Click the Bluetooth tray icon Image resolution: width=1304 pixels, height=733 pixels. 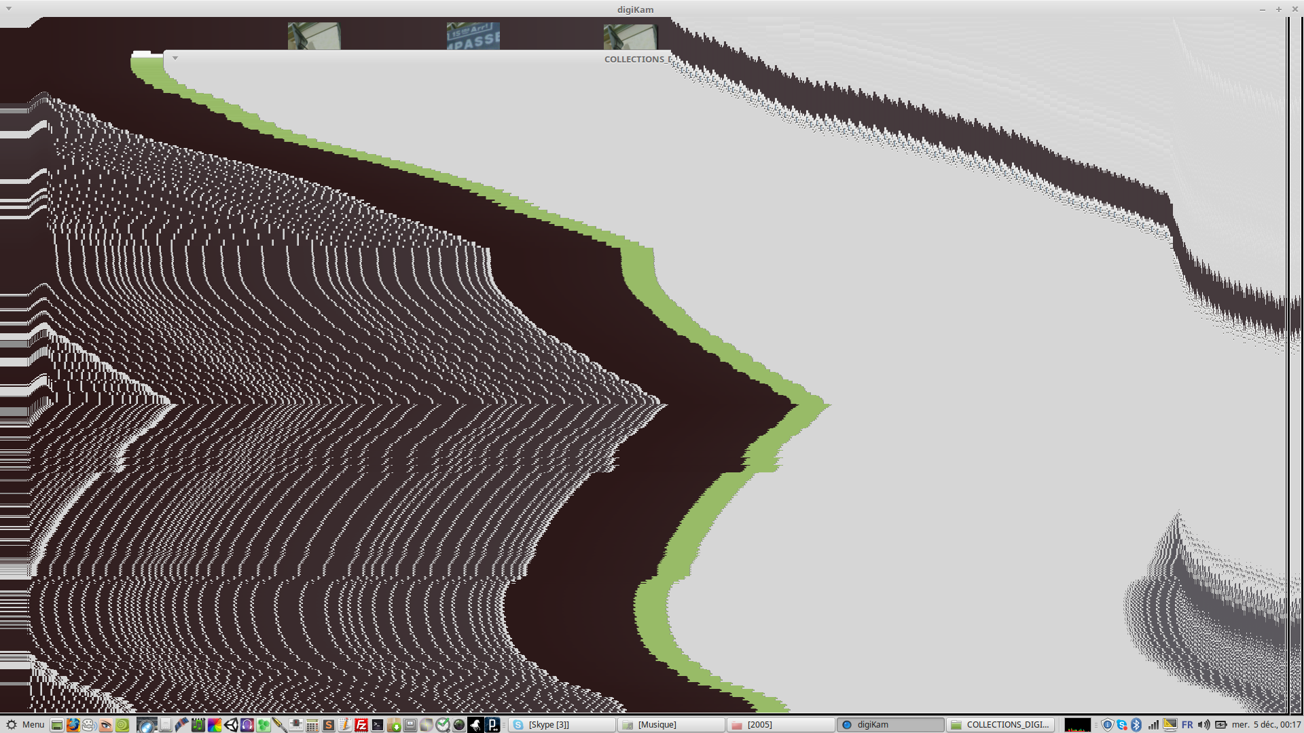pos(1136,725)
